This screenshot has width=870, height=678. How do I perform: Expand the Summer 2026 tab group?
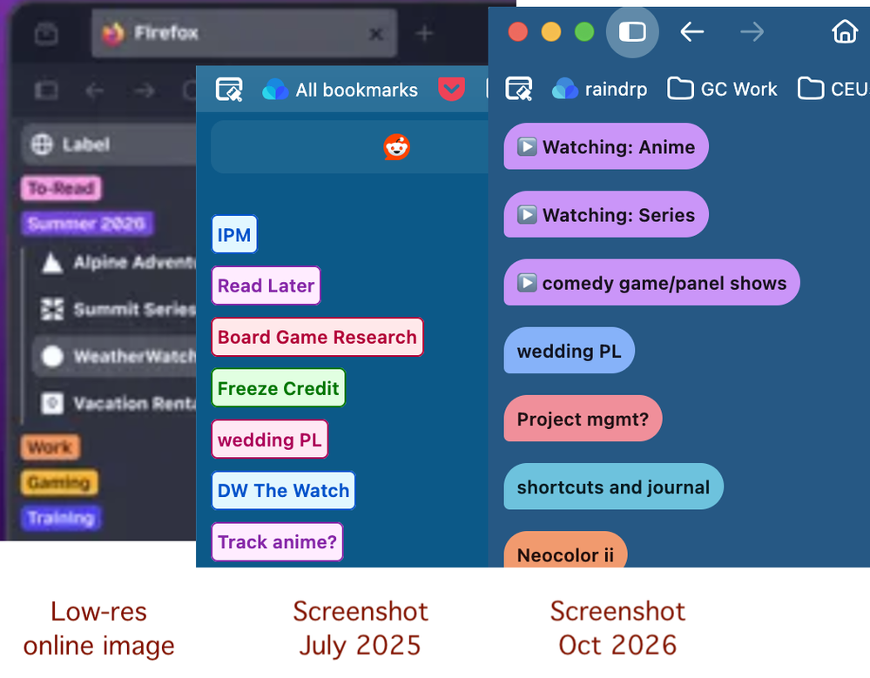click(87, 224)
